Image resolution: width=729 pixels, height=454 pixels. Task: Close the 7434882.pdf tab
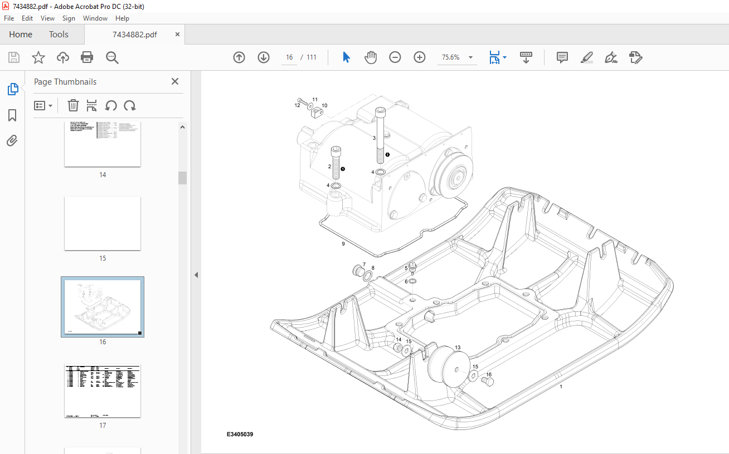(x=178, y=34)
